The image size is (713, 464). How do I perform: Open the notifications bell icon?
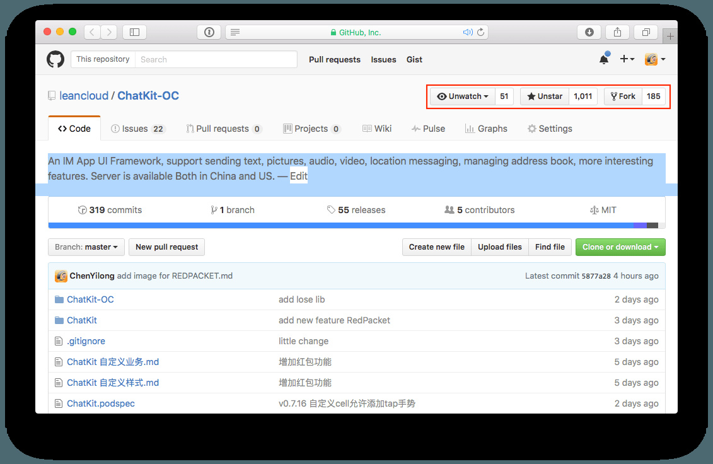[x=604, y=59]
